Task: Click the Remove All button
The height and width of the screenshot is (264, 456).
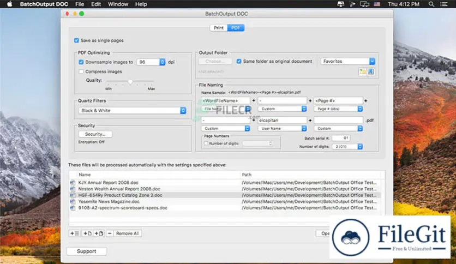Action: [128, 233]
